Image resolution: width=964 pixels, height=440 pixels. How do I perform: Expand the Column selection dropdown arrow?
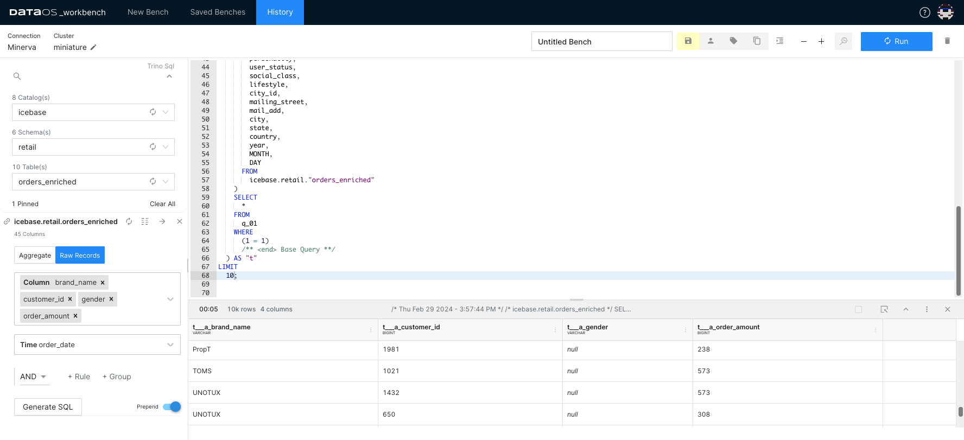tap(170, 299)
